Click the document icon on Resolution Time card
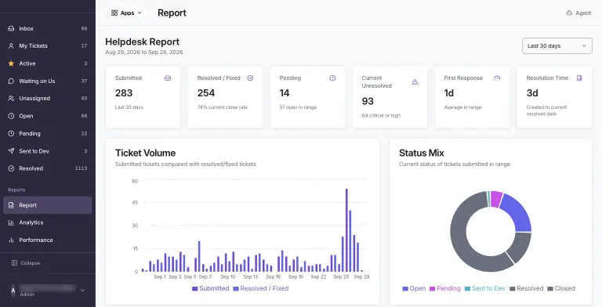The image size is (602, 307). click(579, 78)
